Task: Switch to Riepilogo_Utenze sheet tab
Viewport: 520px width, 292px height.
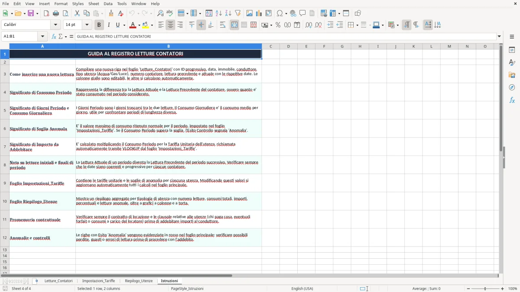Action: pos(139,281)
